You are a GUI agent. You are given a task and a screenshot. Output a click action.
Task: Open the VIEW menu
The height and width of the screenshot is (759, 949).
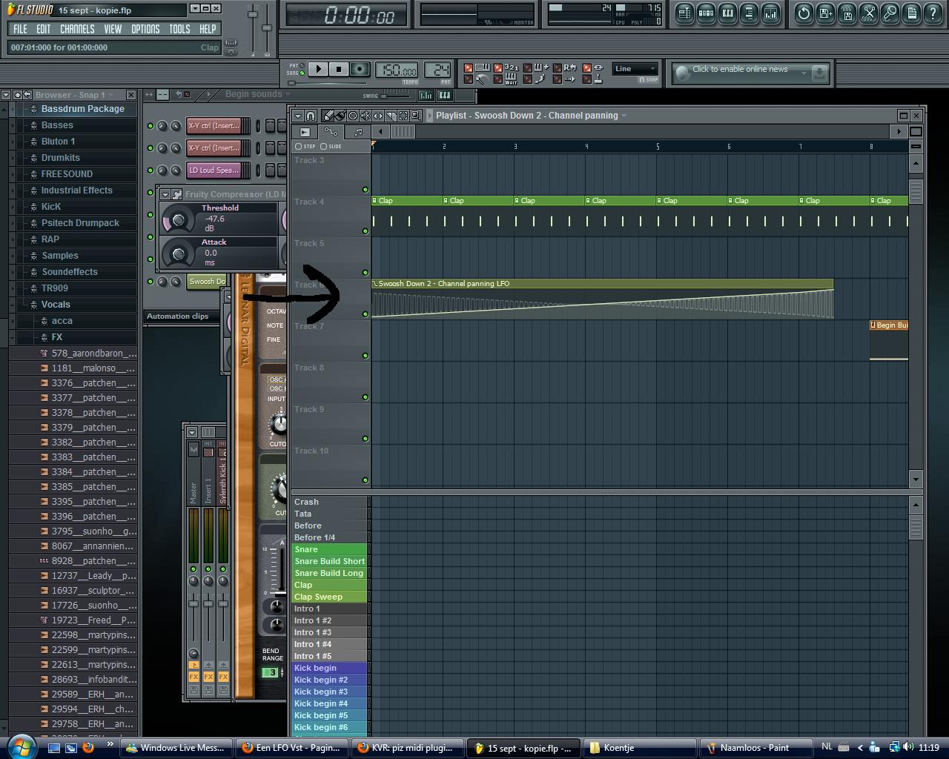click(x=113, y=29)
